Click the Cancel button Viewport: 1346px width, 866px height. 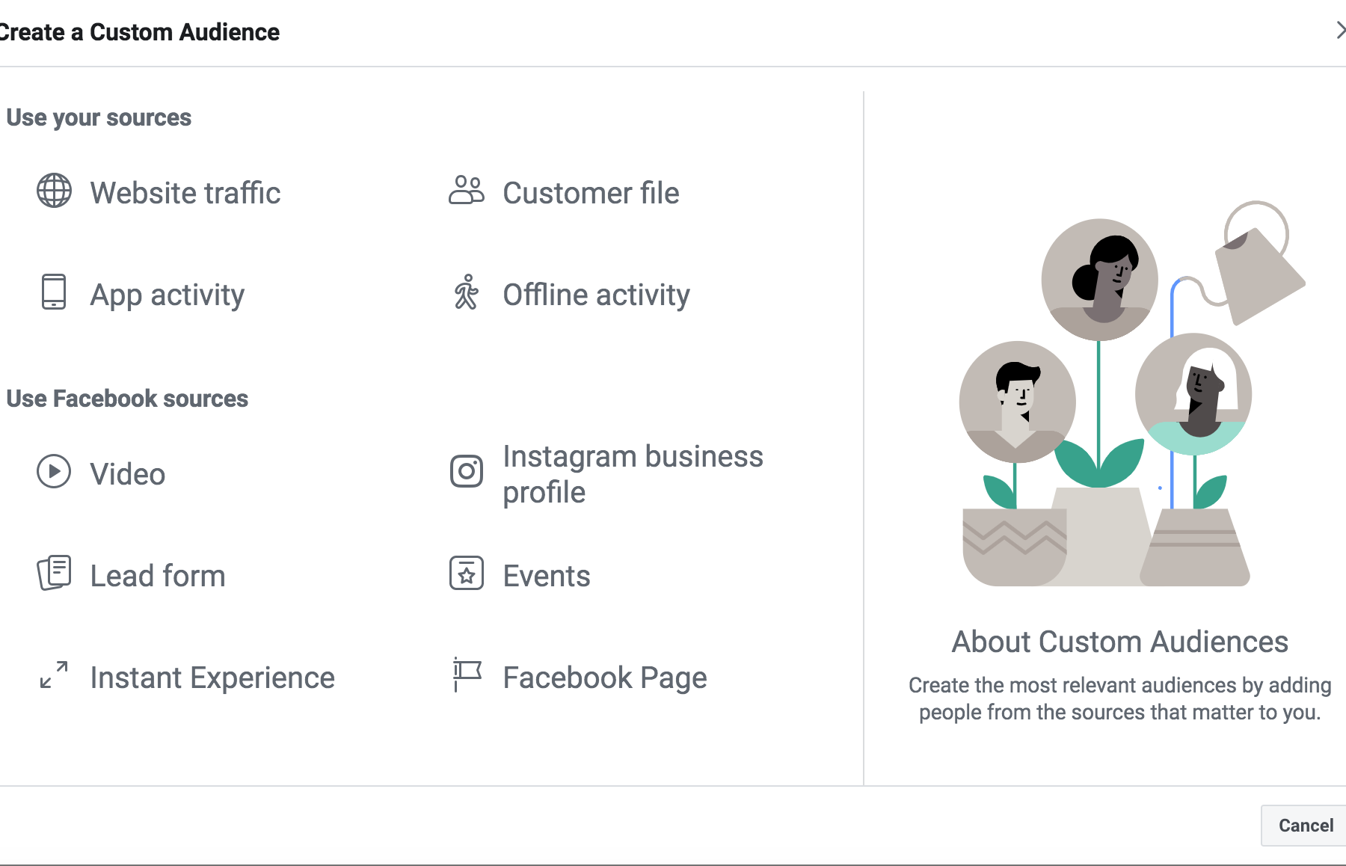1305,825
